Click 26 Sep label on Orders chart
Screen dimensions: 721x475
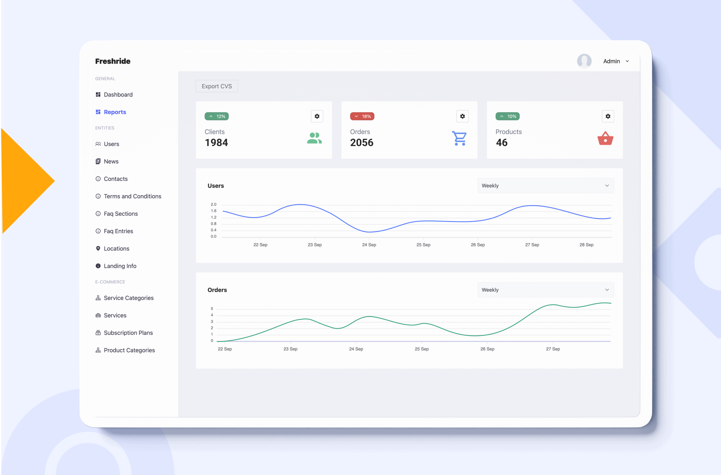[x=487, y=349]
